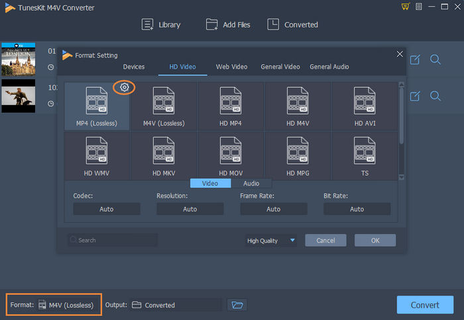Locate the second video with the magnifier icon
Image resolution: width=464 pixels, height=320 pixels.
pos(435,96)
